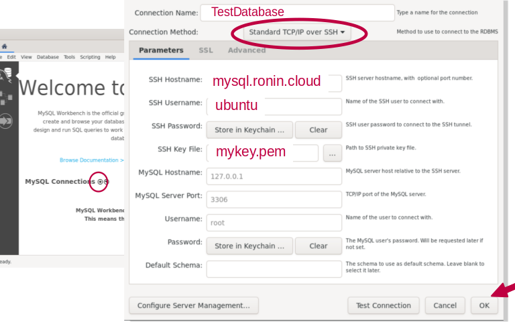
Task: Open the Help menu
Action: point(111,57)
